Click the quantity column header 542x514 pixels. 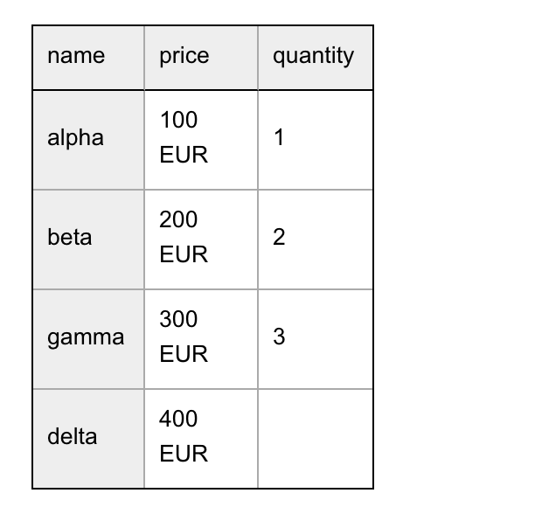pos(316,58)
